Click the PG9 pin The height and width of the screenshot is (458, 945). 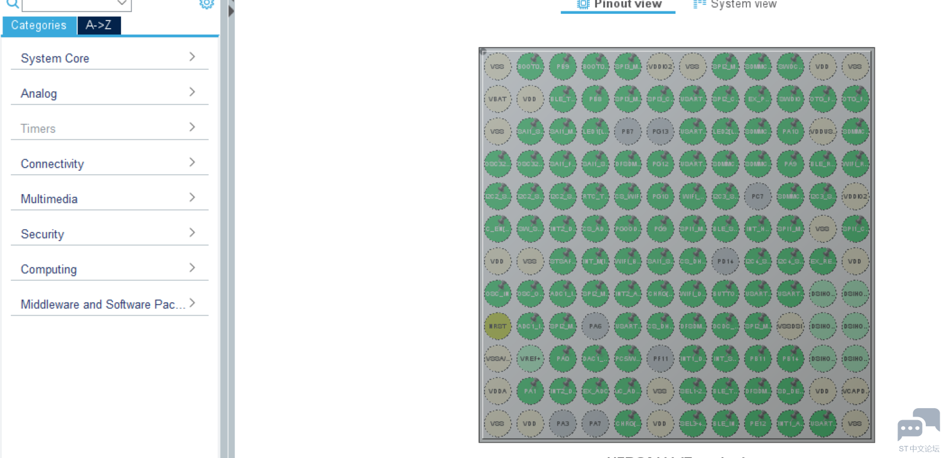click(660, 229)
